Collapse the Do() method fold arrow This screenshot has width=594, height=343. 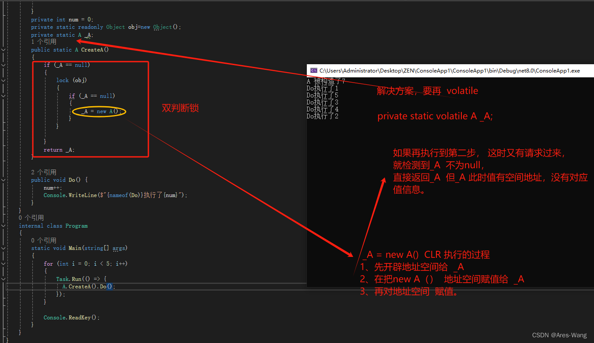pos(4,180)
